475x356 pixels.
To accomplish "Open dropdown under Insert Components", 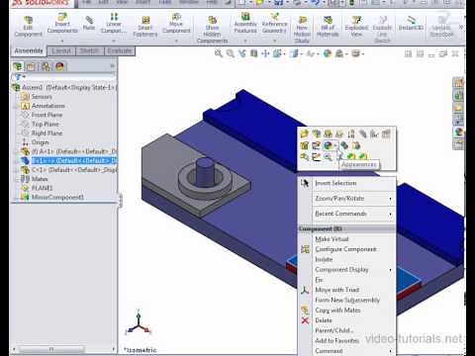I will point(62,41).
